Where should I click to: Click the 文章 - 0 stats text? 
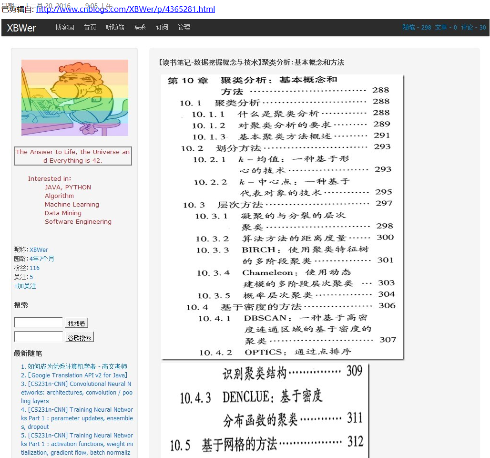coord(446,27)
